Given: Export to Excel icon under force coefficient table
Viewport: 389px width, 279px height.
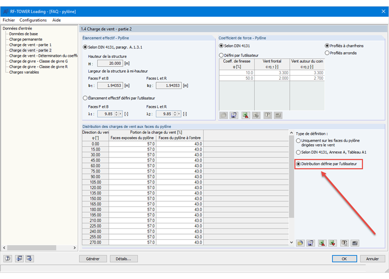Looking at the screenshot, I should click(246, 115).
